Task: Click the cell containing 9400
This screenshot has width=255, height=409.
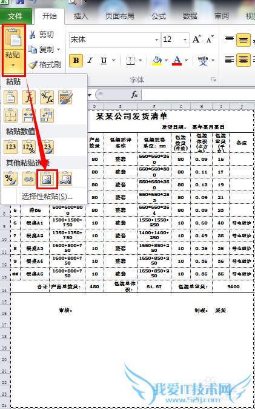Action: pyautogui.click(x=233, y=286)
